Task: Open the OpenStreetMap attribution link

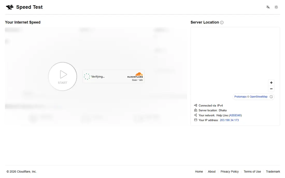Action: 259,97
